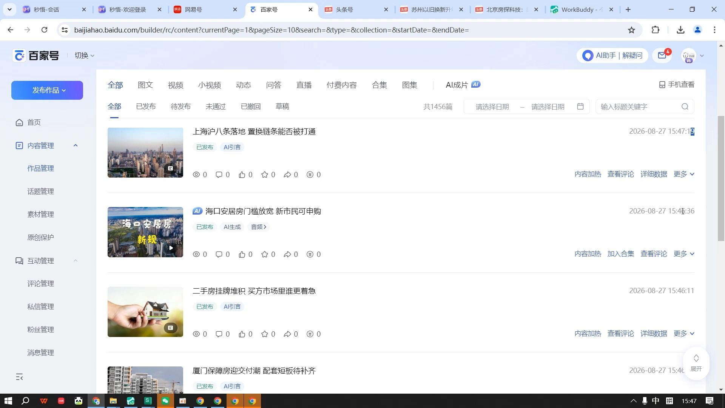Screen dimensions: 725x408
Task: Click the sidebar collapse icon at bottom left
Action: [20, 377]
